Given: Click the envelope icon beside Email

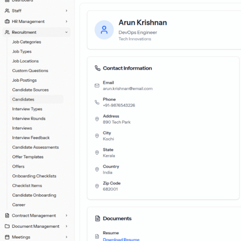Looking at the screenshot, I should pos(97,86).
